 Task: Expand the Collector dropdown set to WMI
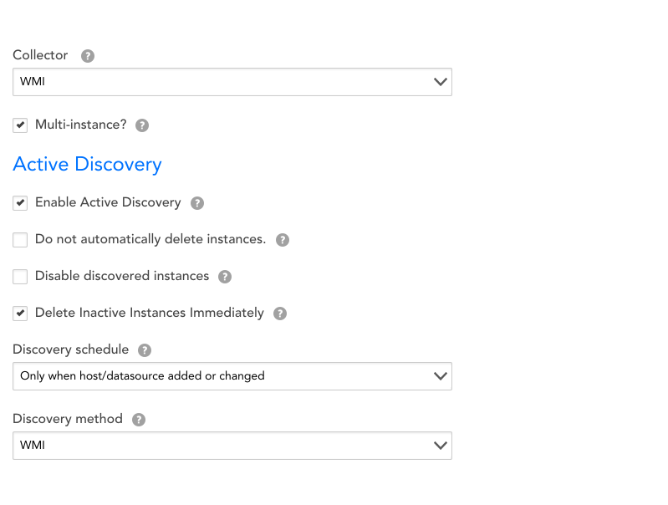[232, 82]
